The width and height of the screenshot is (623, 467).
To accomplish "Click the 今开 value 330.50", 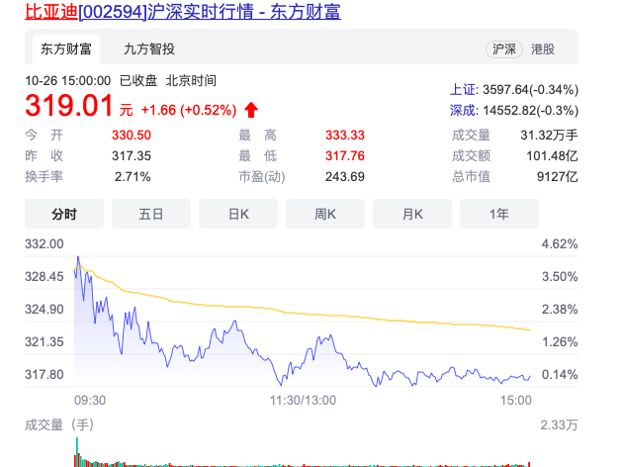I will coord(132,136).
